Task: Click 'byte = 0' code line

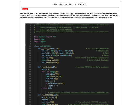Action: tap(45, 69)
